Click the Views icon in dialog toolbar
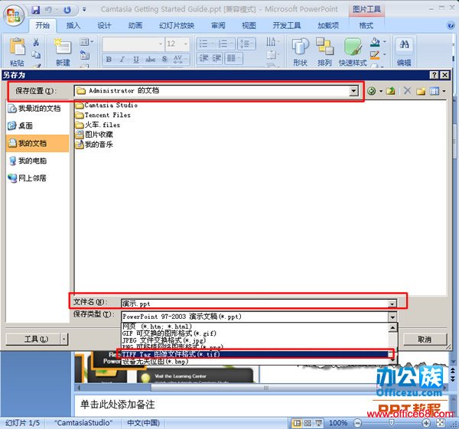 434,91
